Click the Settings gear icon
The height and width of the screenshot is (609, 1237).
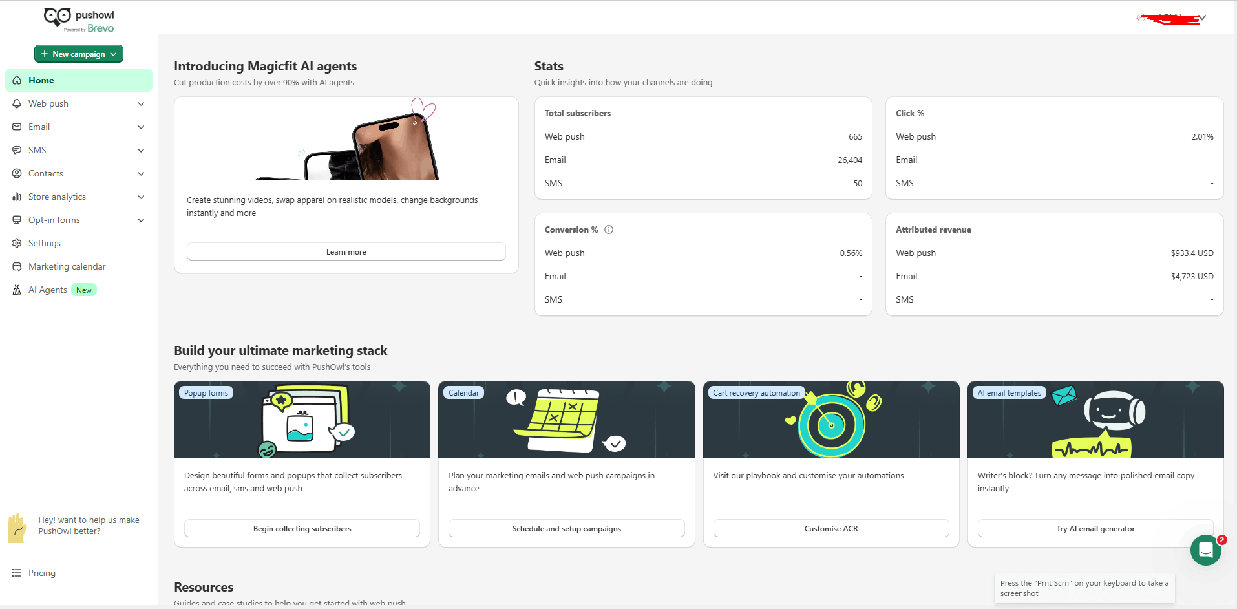pos(17,243)
